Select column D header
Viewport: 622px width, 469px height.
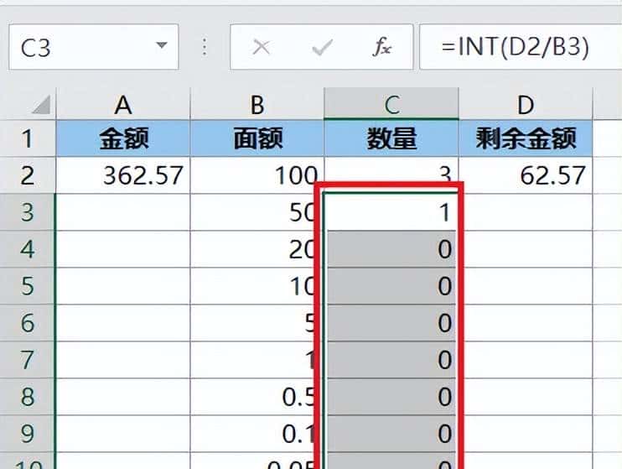(x=526, y=104)
